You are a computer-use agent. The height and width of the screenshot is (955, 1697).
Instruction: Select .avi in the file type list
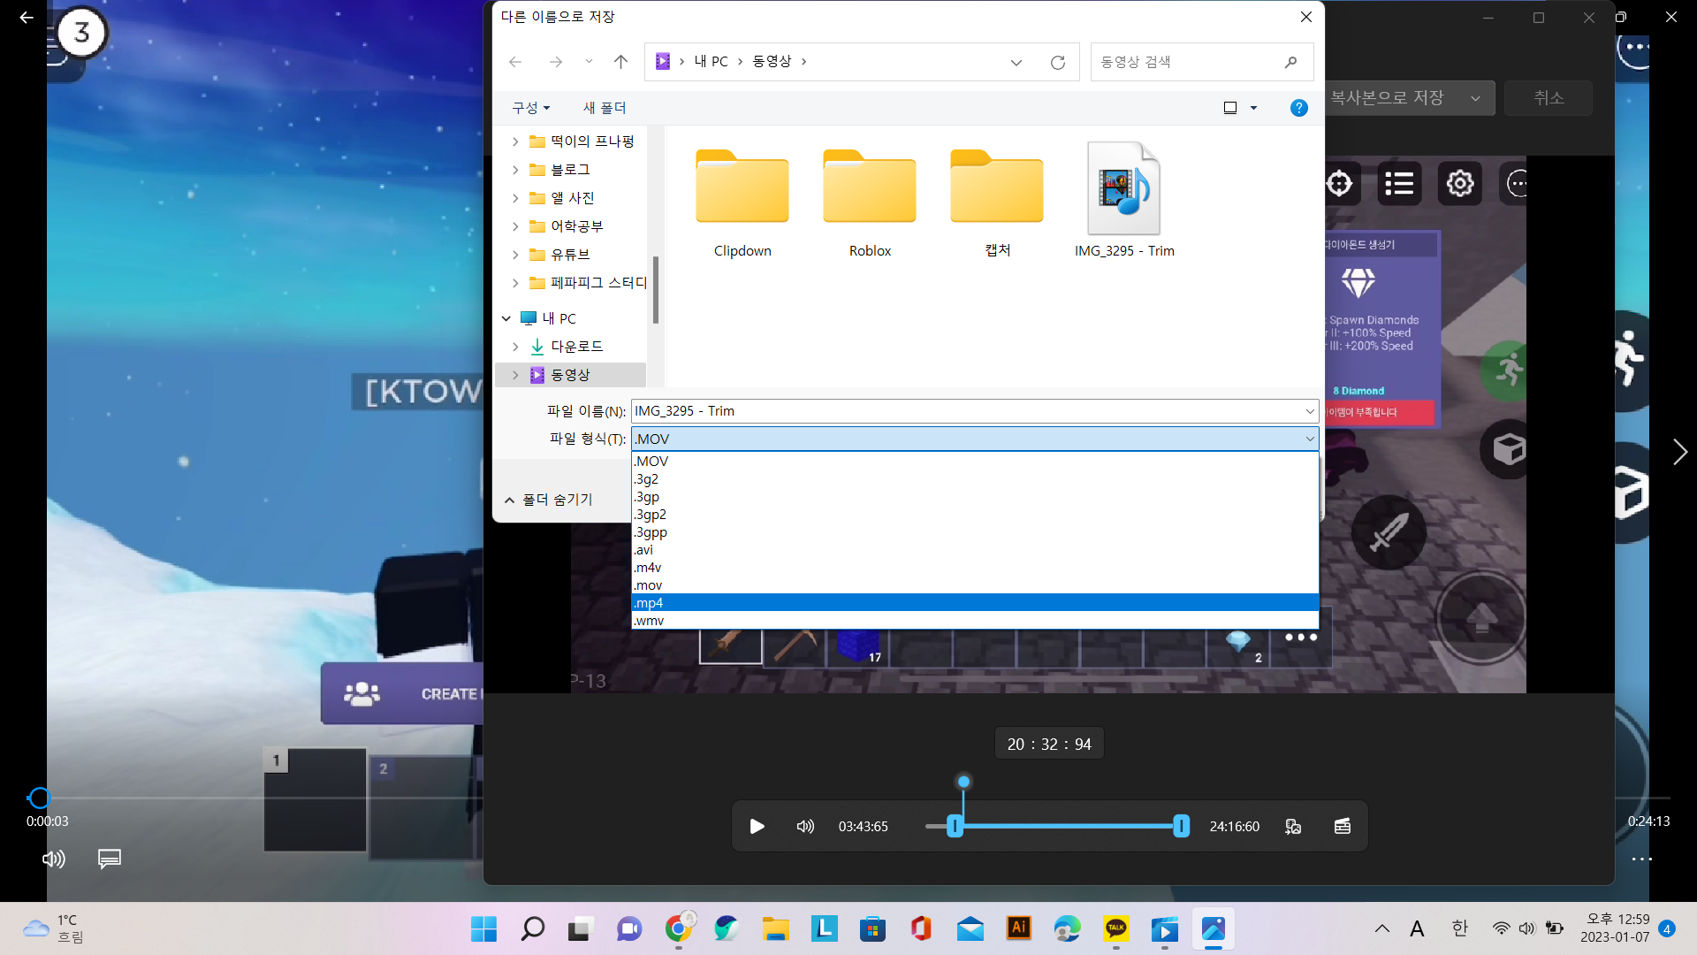[x=975, y=550]
